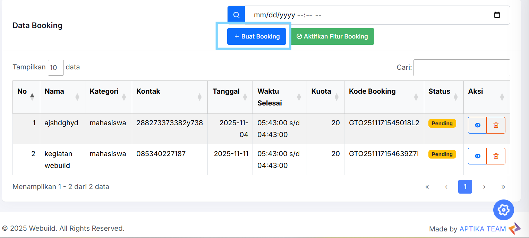The image size is (529, 238).
Task: View kegiatan webuild booking with eye icon
Action: click(477, 156)
